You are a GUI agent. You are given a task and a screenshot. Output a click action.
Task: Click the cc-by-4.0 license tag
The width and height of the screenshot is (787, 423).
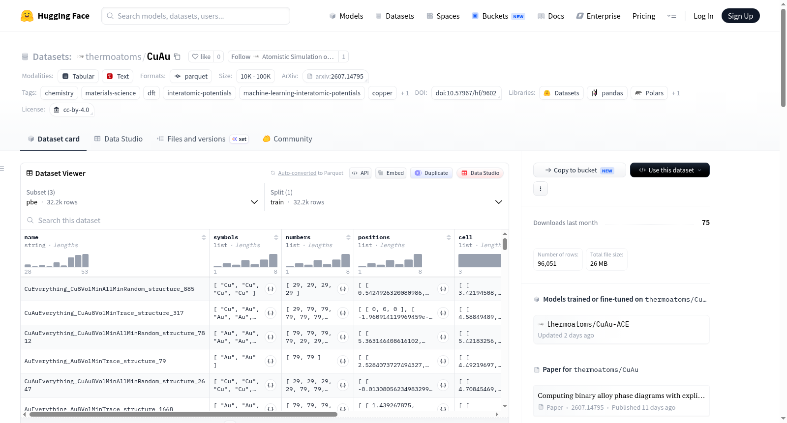72,110
